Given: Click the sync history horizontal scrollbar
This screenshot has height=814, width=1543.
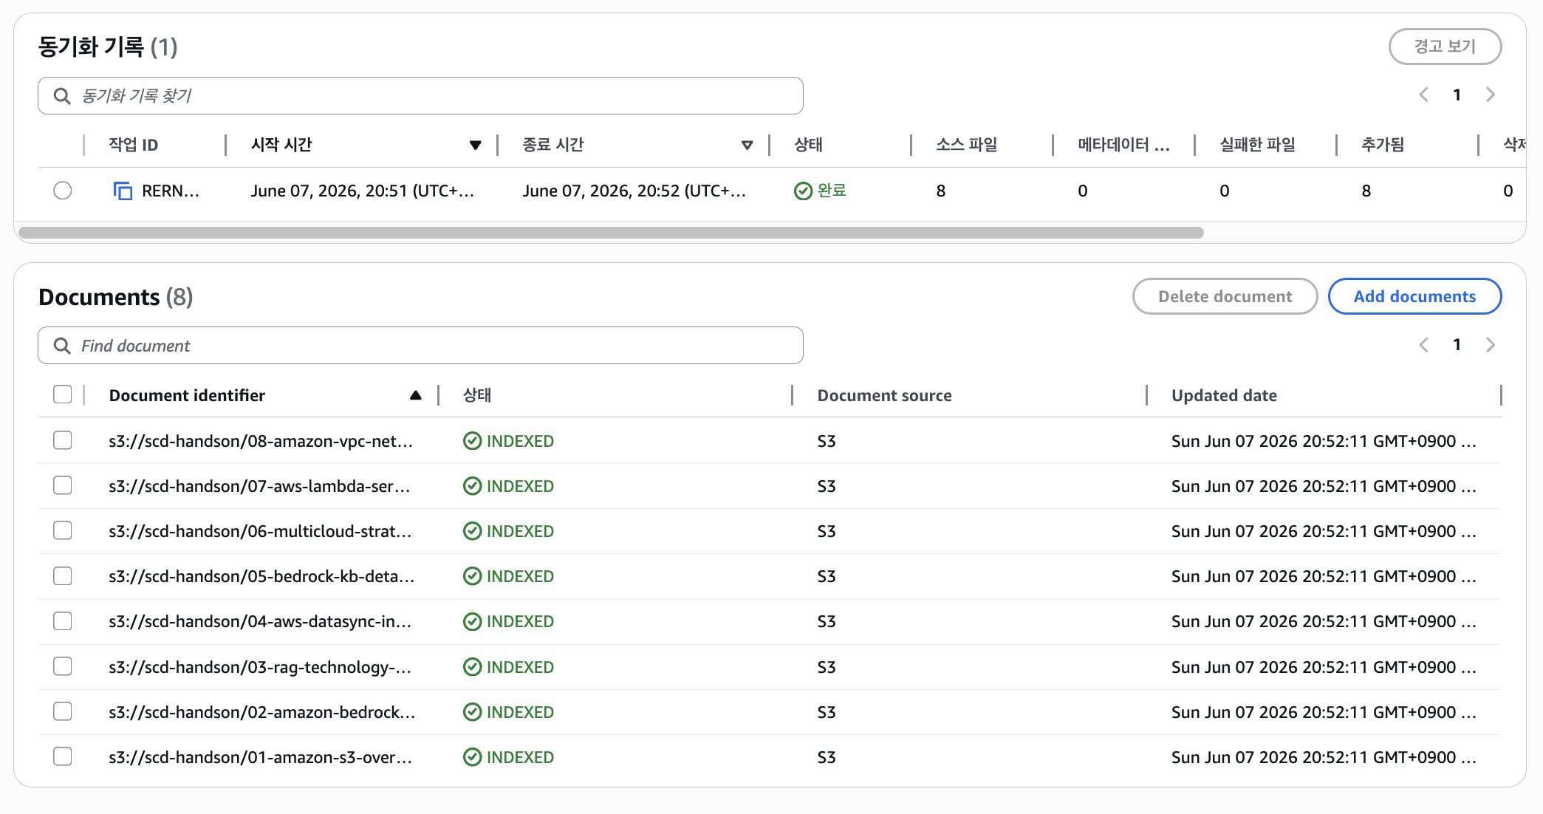Looking at the screenshot, I should [x=611, y=233].
